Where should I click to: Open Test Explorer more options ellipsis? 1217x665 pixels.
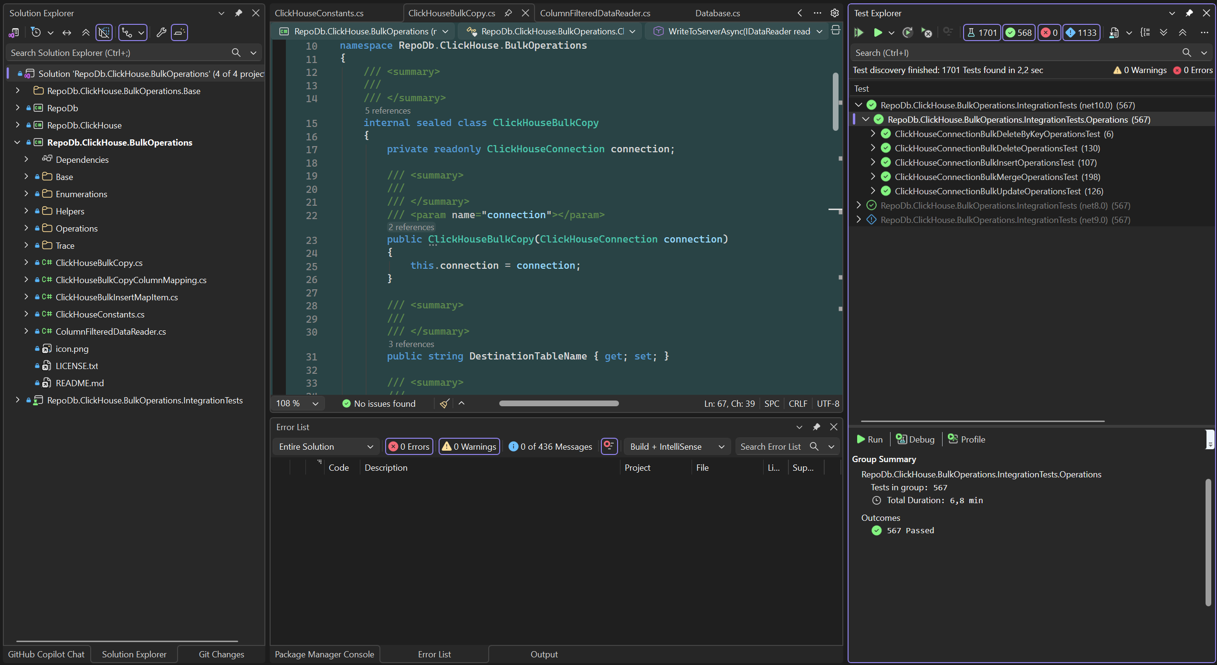1205,32
